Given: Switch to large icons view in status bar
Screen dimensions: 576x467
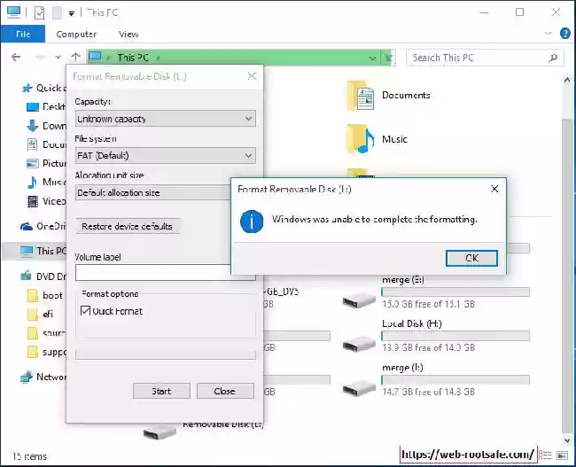Looking at the screenshot, I should [562, 455].
